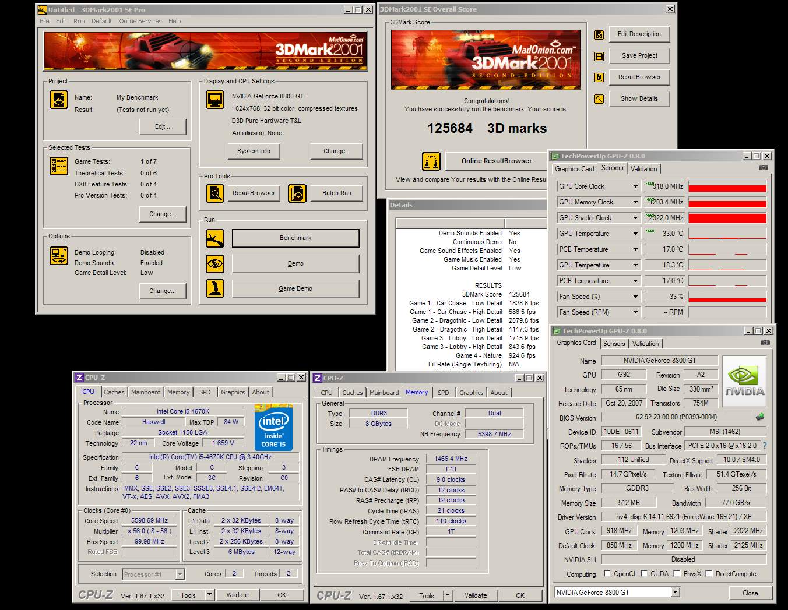Screen dimensions: 788x610
Task: Open the Fan Speed (RPM) sensor dropdown
Action: (635, 312)
